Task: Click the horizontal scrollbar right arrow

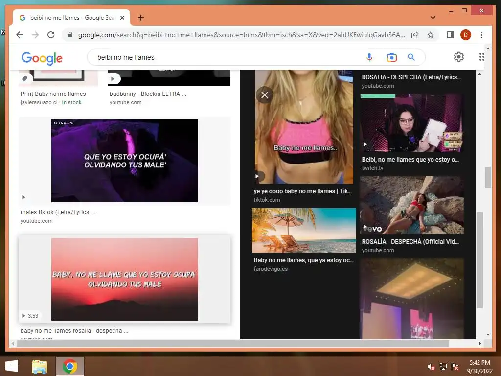Action: point(479,343)
